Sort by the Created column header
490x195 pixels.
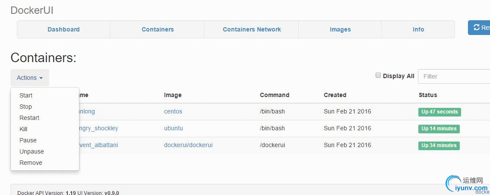(x=335, y=95)
